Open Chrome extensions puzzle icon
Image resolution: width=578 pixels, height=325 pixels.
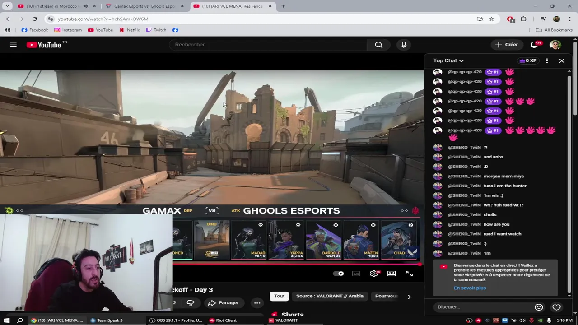pyautogui.click(x=523, y=19)
